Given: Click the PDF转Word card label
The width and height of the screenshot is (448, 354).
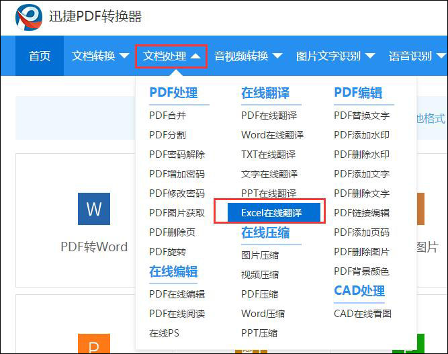Looking at the screenshot, I should (94, 247).
